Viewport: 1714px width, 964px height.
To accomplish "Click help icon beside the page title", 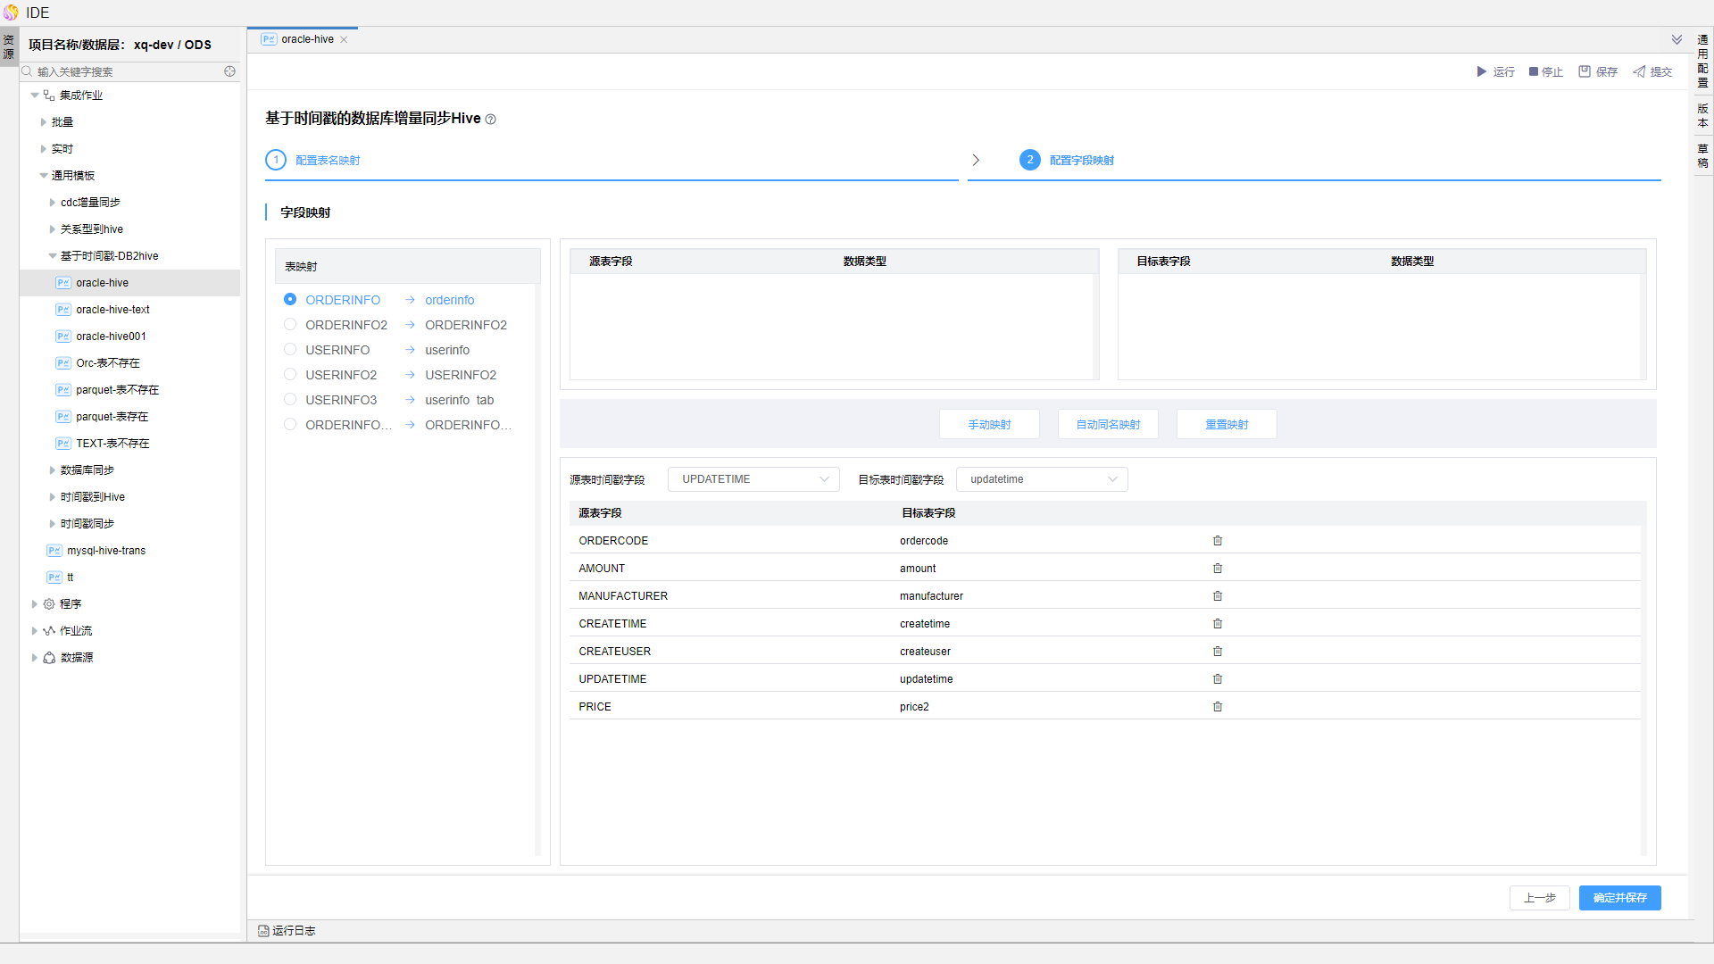I will pyautogui.click(x=490, y=120).
